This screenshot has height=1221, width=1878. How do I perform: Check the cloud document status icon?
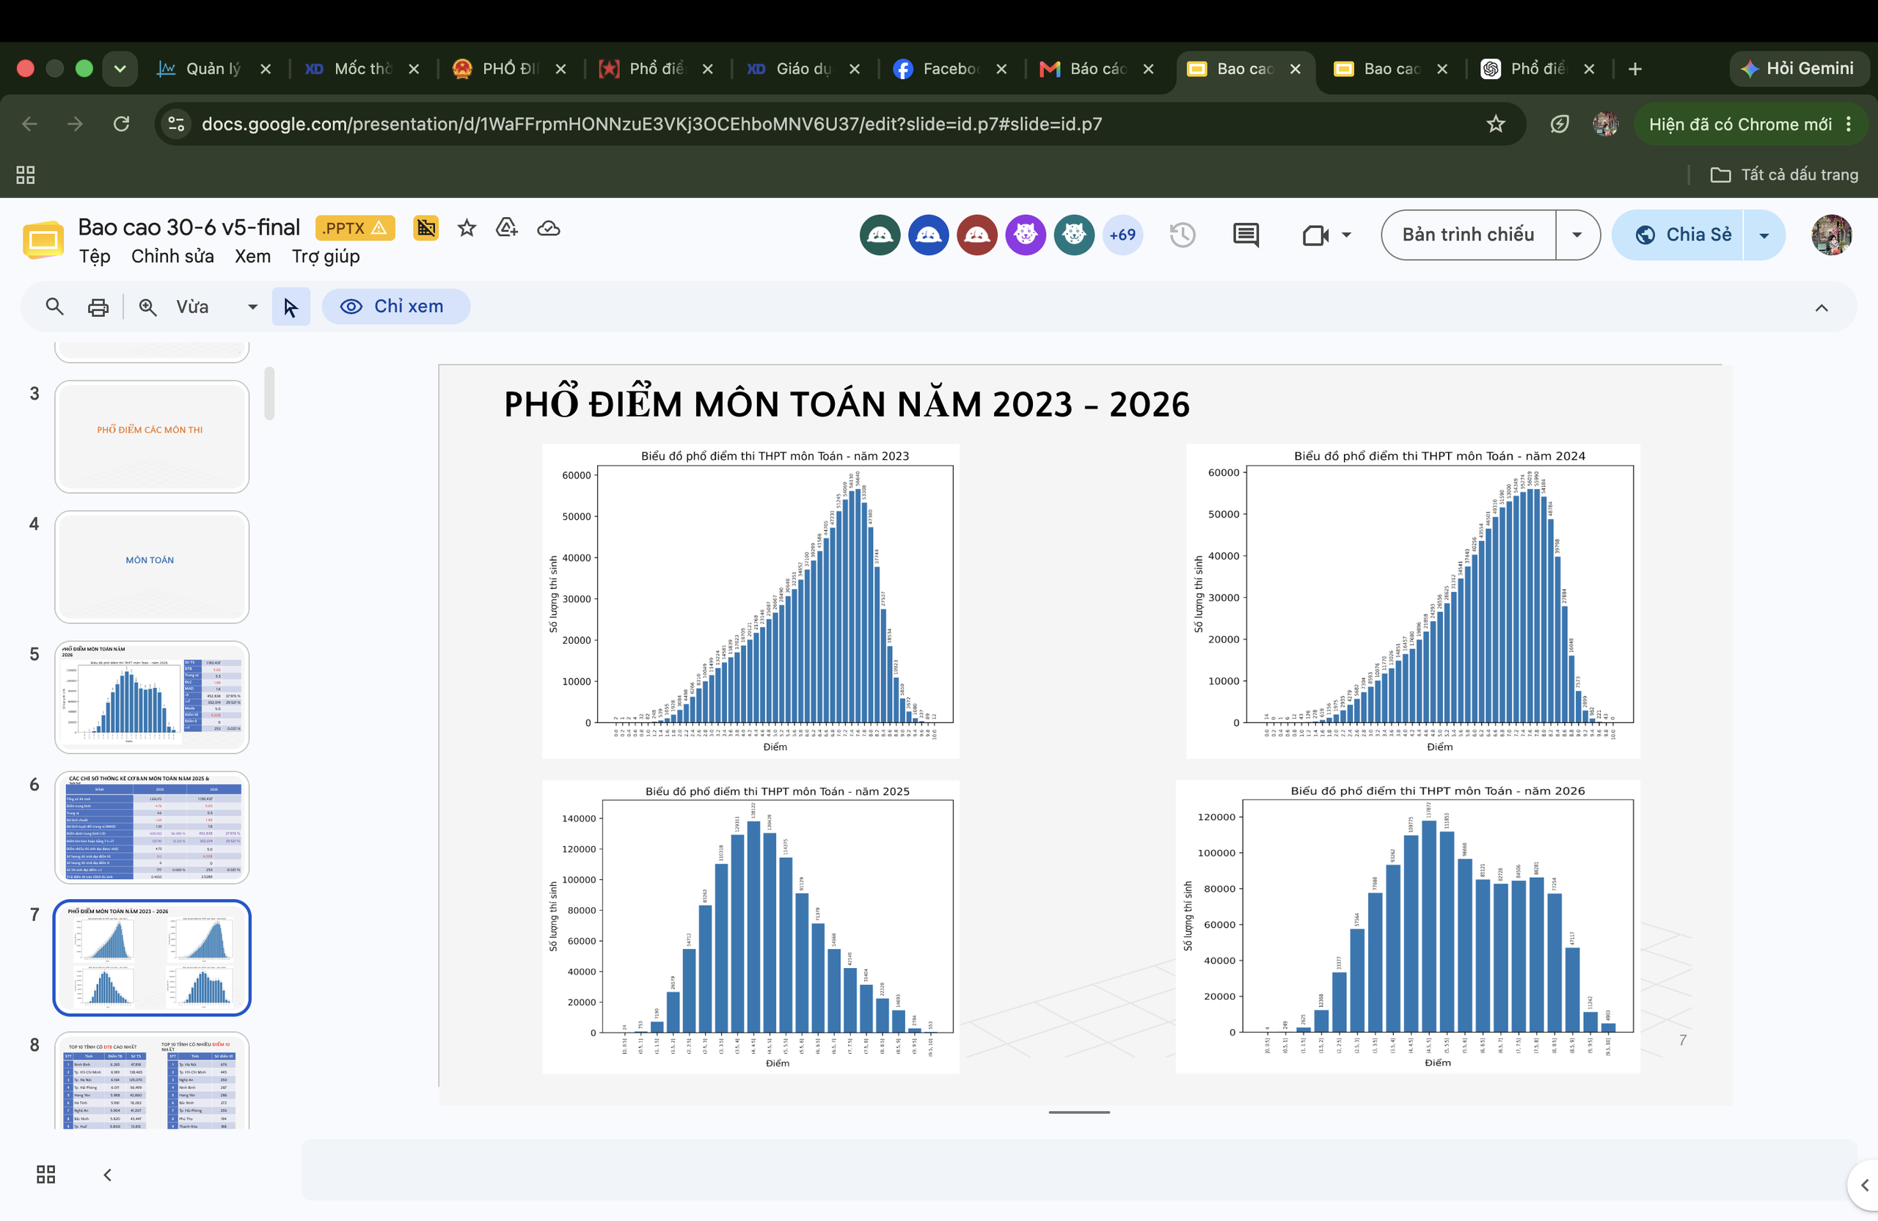tap(549, 228)
